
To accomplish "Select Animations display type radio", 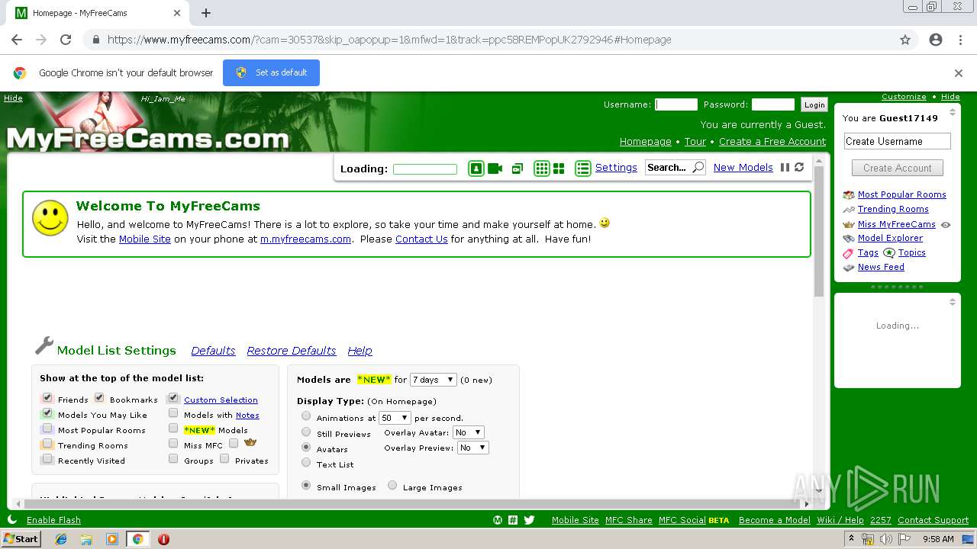I will (306, 416).
